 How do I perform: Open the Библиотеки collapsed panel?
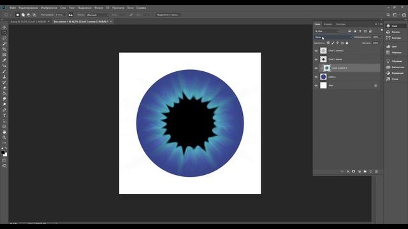pos(395,67)
